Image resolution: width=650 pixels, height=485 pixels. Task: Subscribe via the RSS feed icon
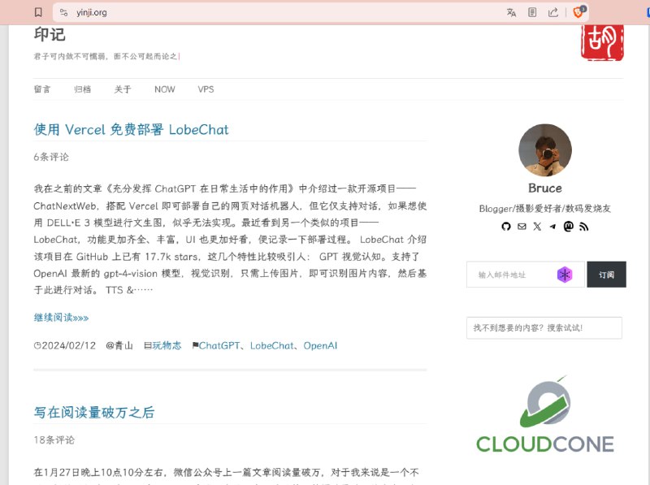[x=583, y=227]
